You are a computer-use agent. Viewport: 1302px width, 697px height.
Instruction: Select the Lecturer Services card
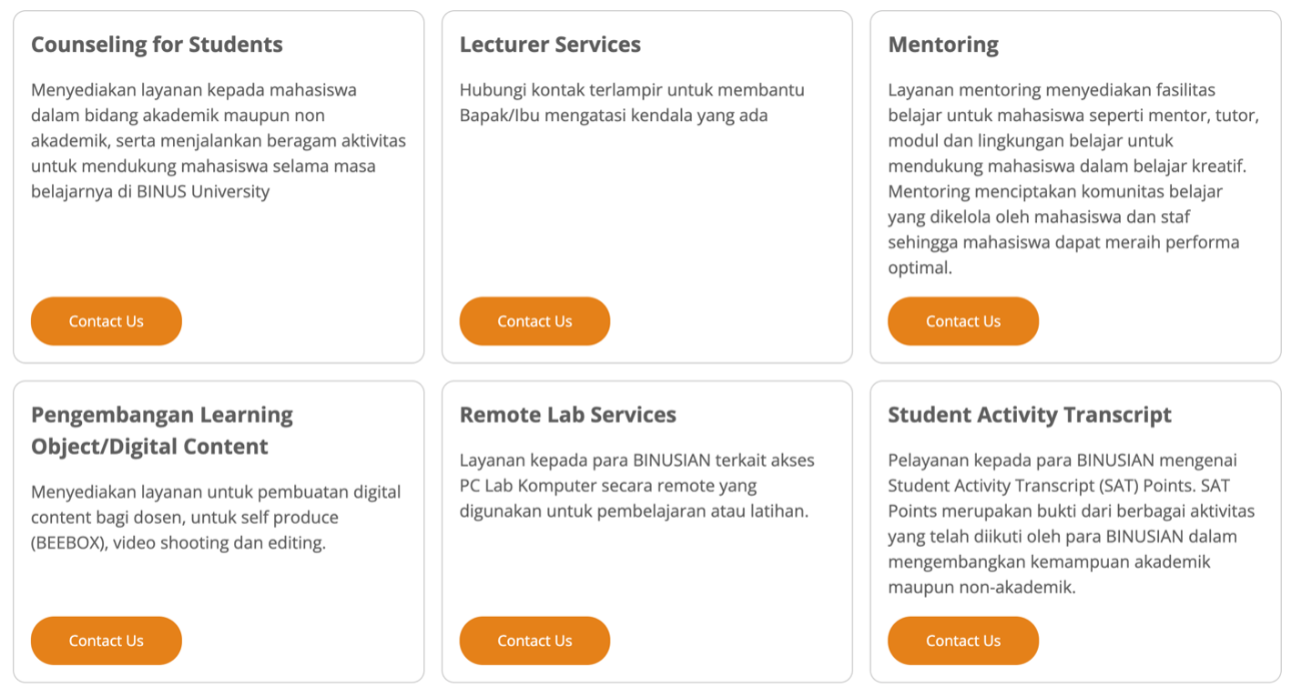(646, 182)
